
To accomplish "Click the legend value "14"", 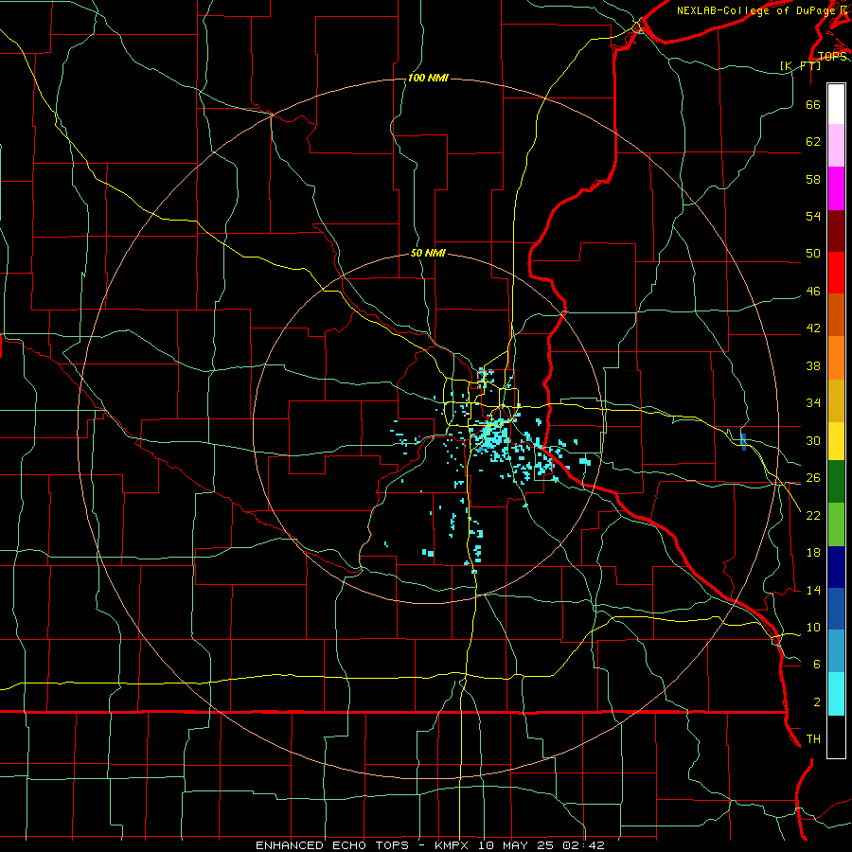I will tap(813, 590).
